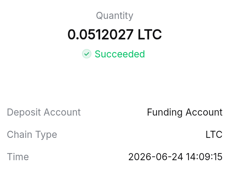Select the date 2026-06-24 in timestamp
The image size is (229, 171).
coord(155,157)
